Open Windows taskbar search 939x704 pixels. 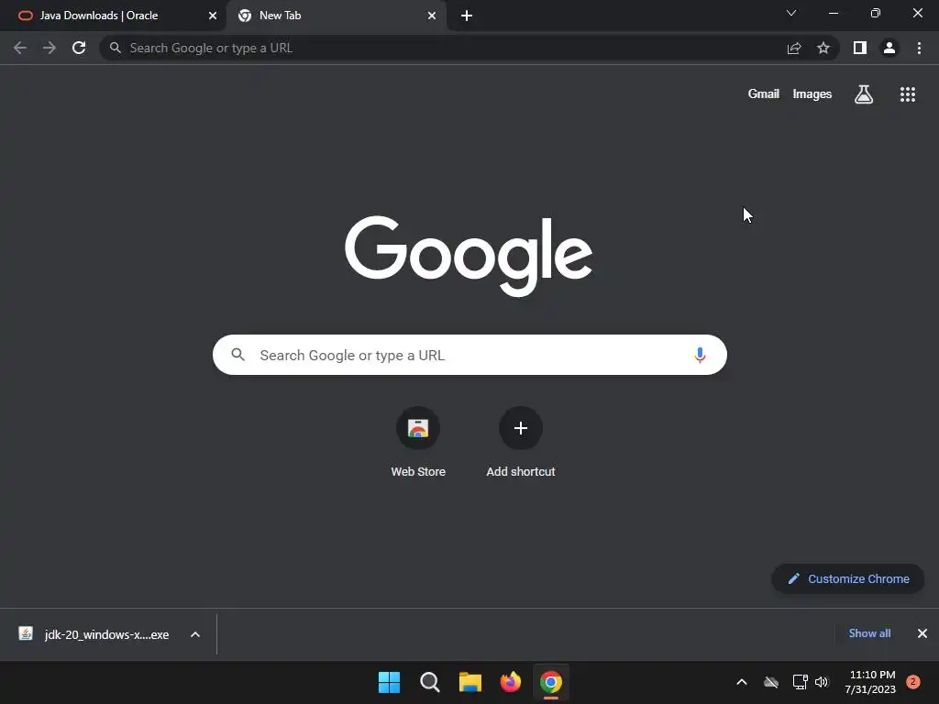430,682
